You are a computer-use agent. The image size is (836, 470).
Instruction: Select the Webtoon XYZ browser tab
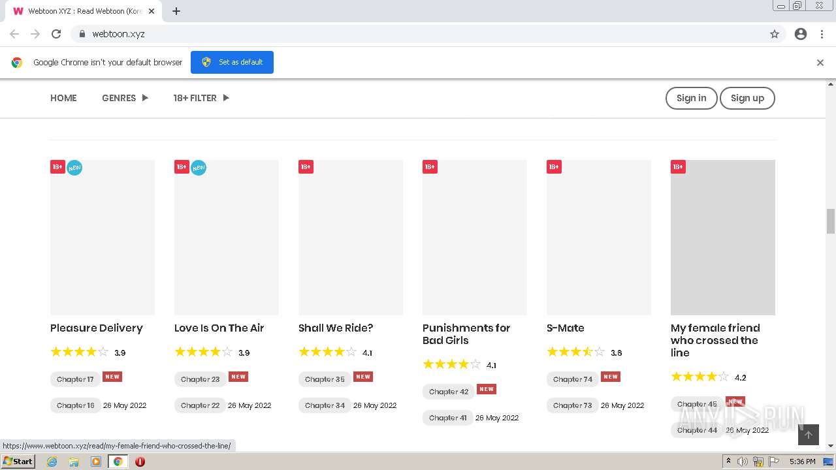pyautogui.click(x=85, y=11)
